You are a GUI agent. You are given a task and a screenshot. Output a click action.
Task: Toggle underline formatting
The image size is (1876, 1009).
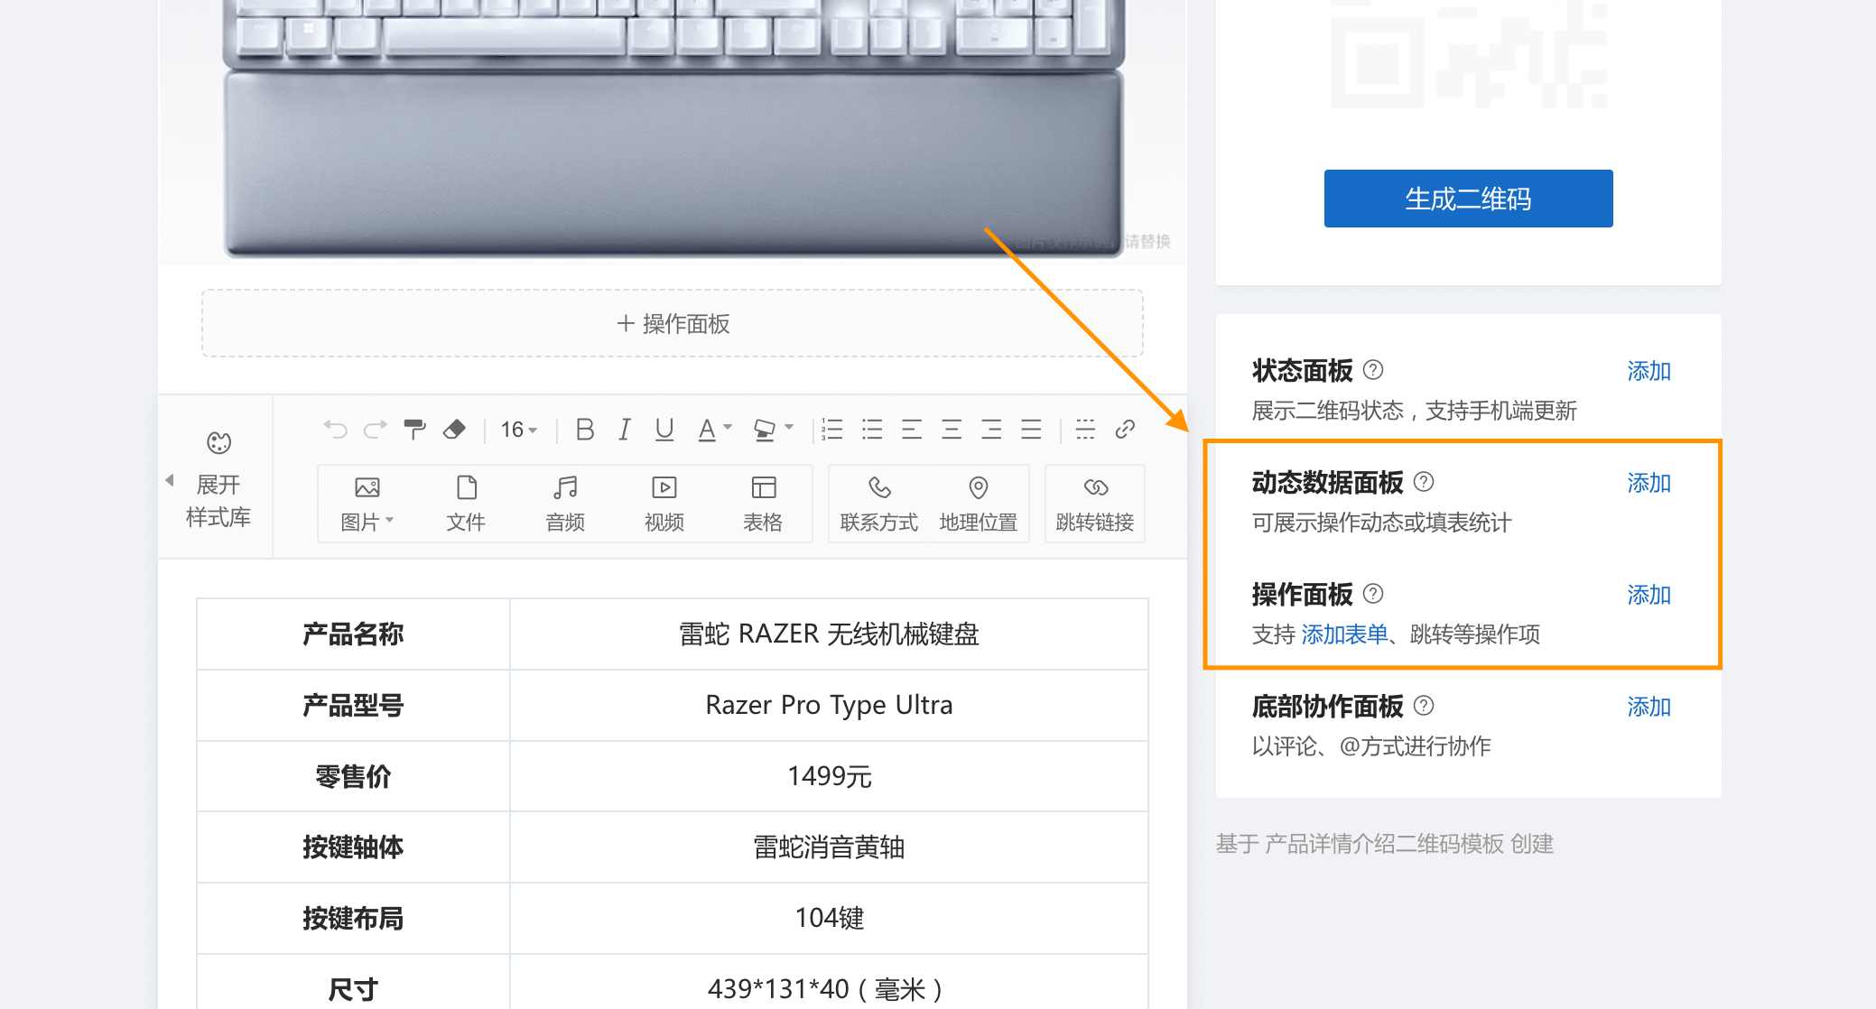click(664, 430)
